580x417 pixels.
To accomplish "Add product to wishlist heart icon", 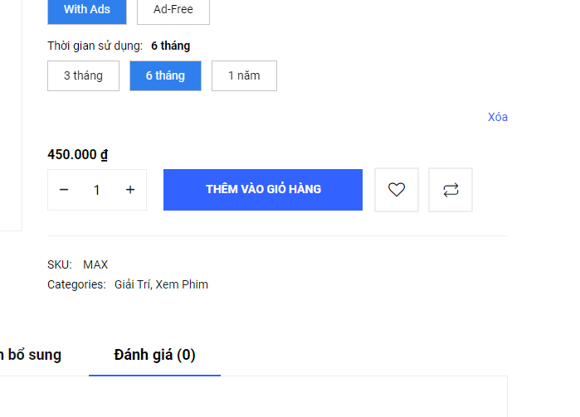I will click(x=396, y=190).
